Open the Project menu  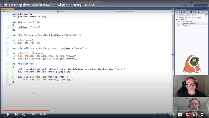click(x=25, y=2)
